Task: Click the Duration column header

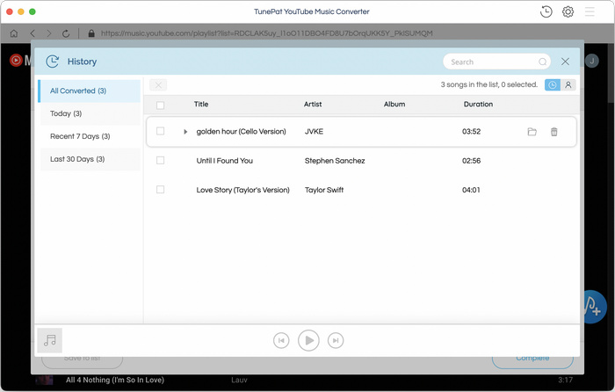Action: pyautogui.click(x=478, y=105)
